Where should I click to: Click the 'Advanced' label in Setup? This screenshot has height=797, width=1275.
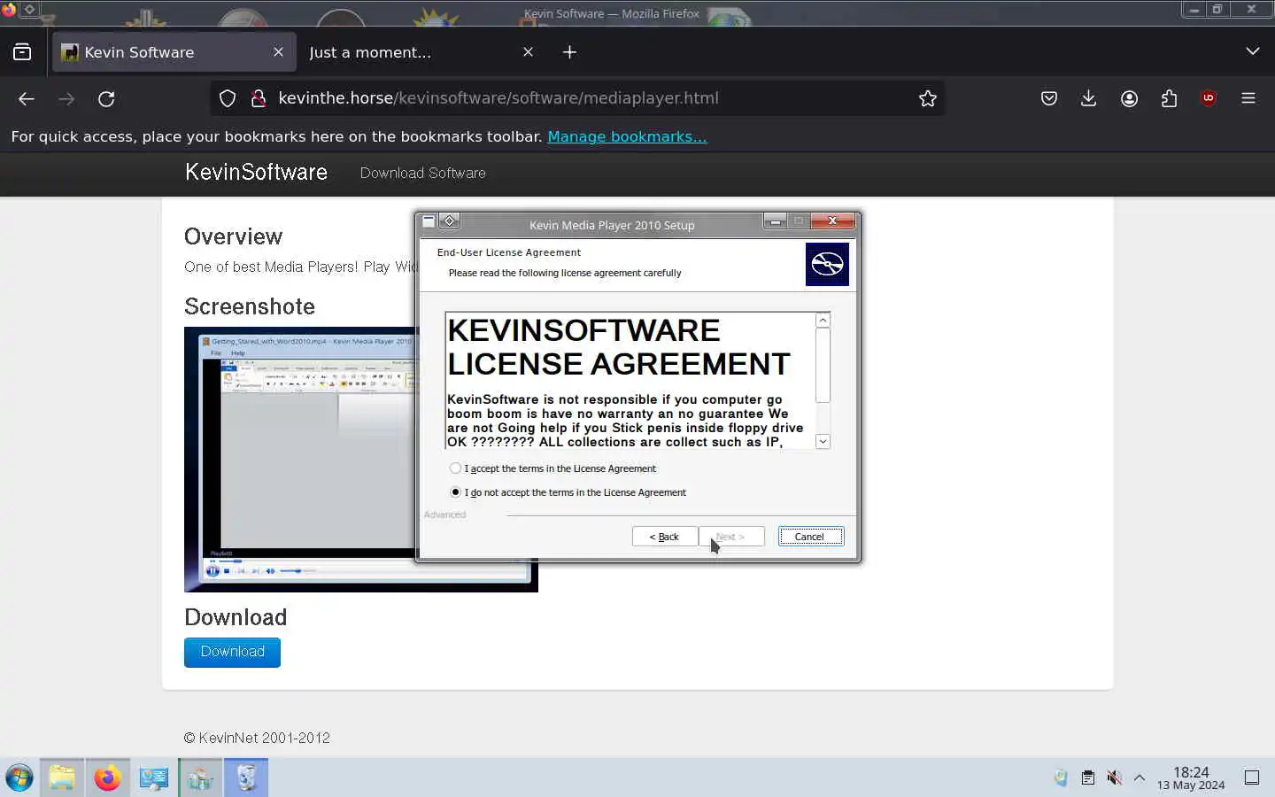point(444,515)
